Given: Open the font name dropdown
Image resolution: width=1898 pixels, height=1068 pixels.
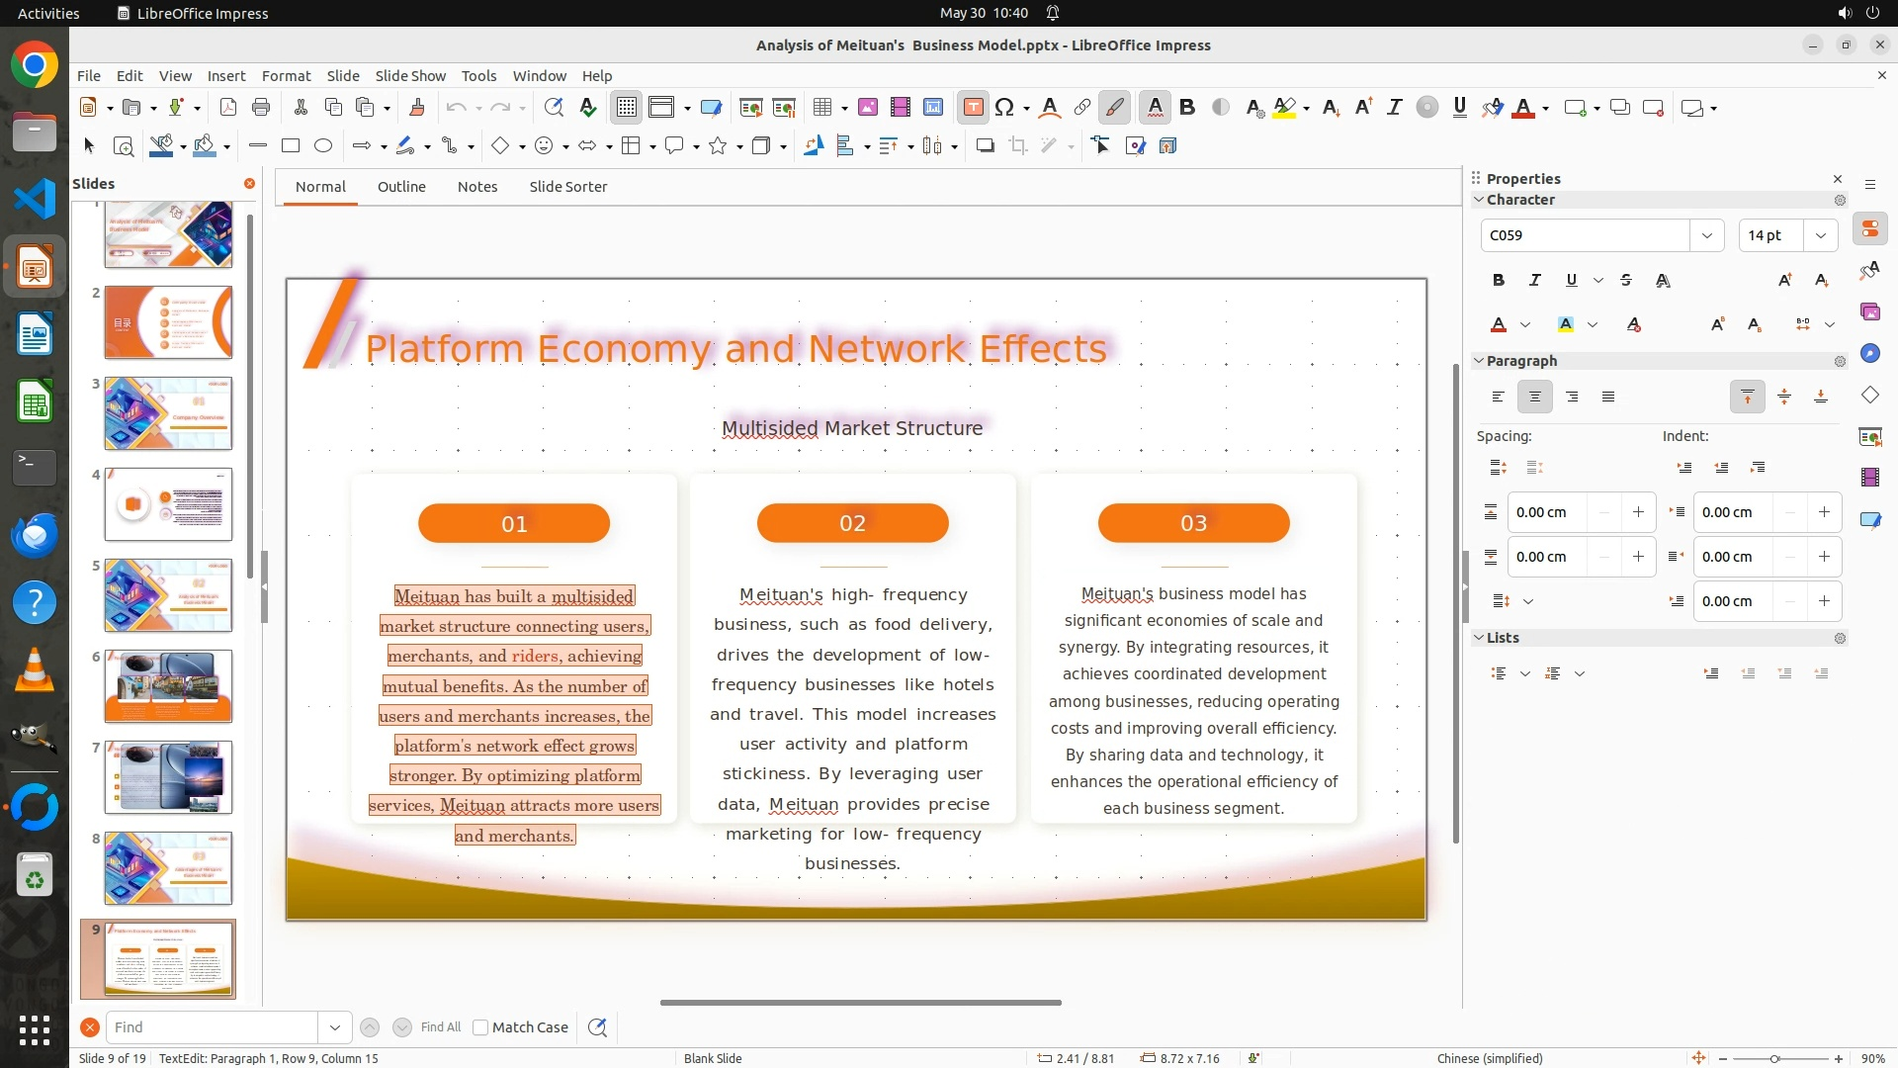Looking at the screenshot, I should pos(1706,235).
